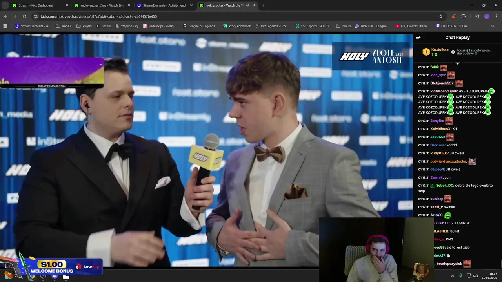Click username Jaxu123 in chat
Screen dimensions: 502x282
click(x=437, y=137)
